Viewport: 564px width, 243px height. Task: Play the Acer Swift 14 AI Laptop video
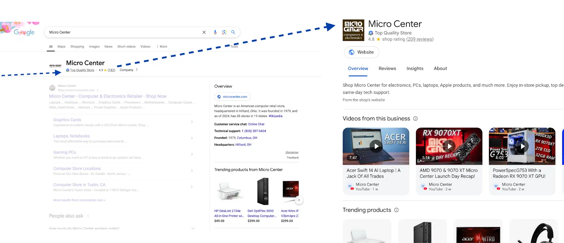(376, 146)
